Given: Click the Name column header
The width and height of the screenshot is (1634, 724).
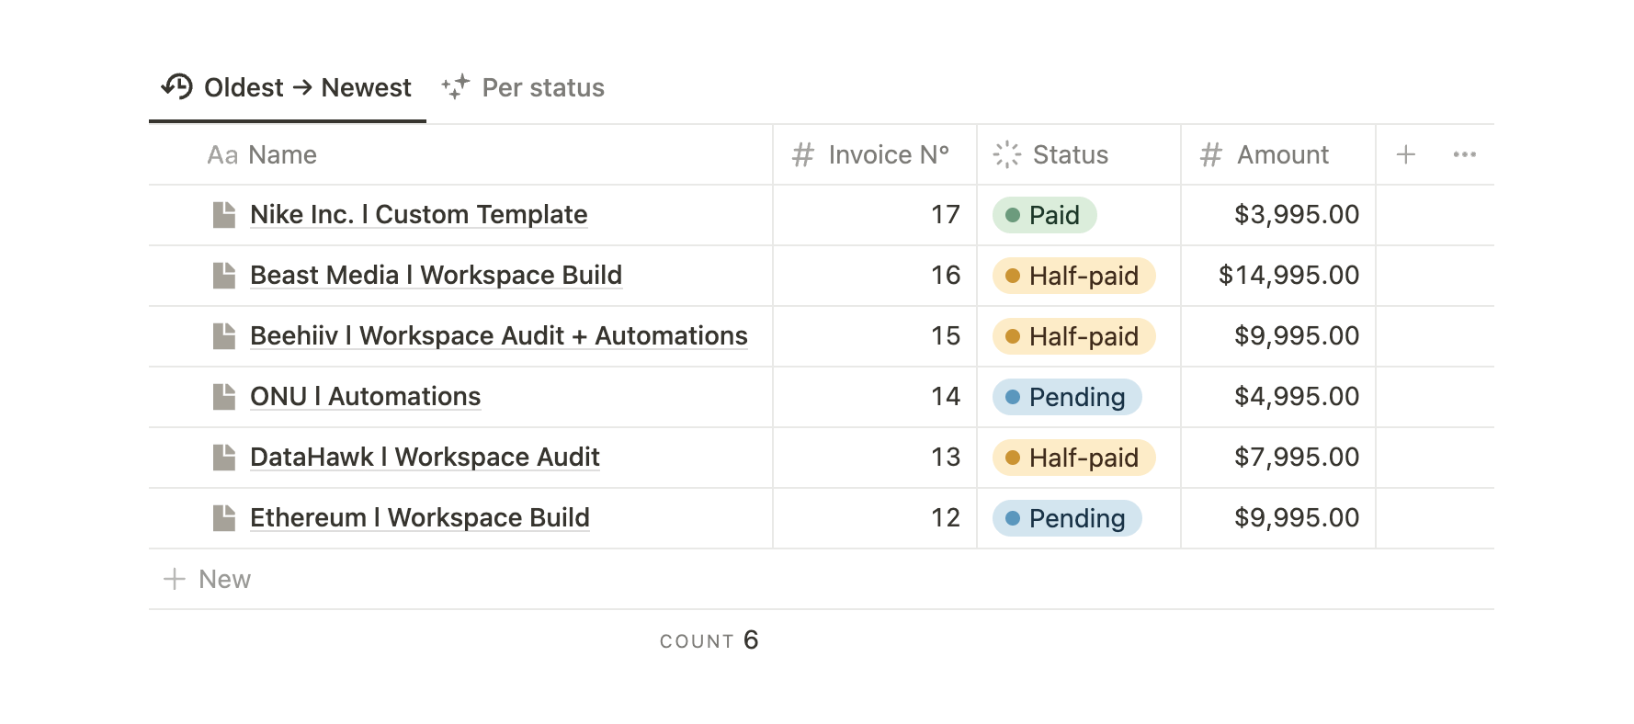Looking at the screenshot, I should tap(460, 154).
